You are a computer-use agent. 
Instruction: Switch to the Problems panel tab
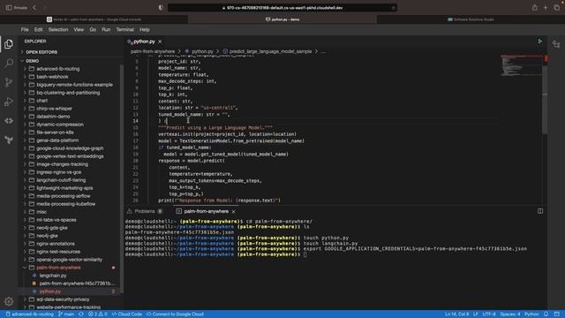pyautogui.click(x=145, y=211)
